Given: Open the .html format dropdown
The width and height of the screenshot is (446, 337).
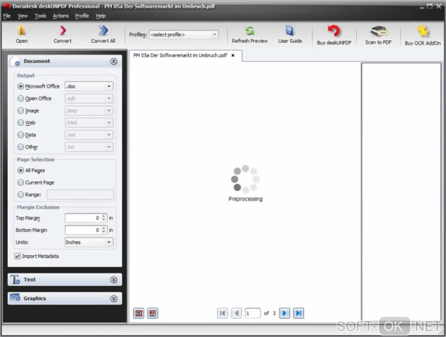Looking at the screenshot, I should (x=89, y=123).
